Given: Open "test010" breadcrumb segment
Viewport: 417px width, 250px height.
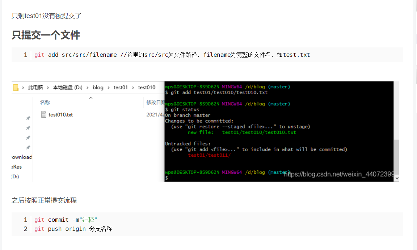Looking at the screenshot, I should pos(147,88).
